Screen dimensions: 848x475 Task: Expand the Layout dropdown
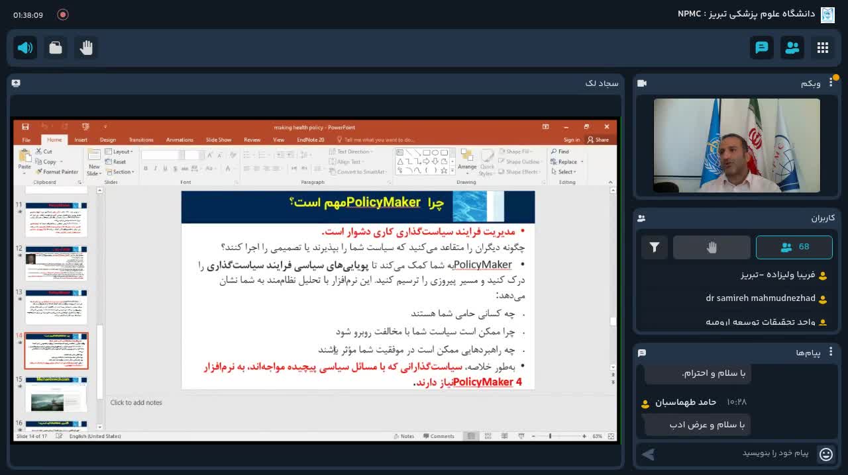[119, 151]
